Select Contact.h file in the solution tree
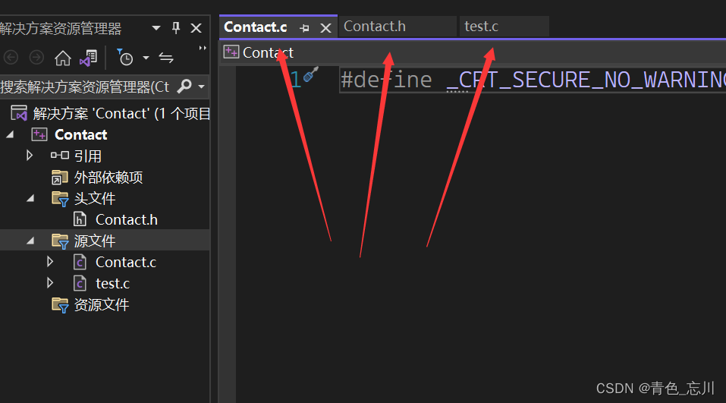This screenshot has width=726, height=403. click(x=127, y=219)
